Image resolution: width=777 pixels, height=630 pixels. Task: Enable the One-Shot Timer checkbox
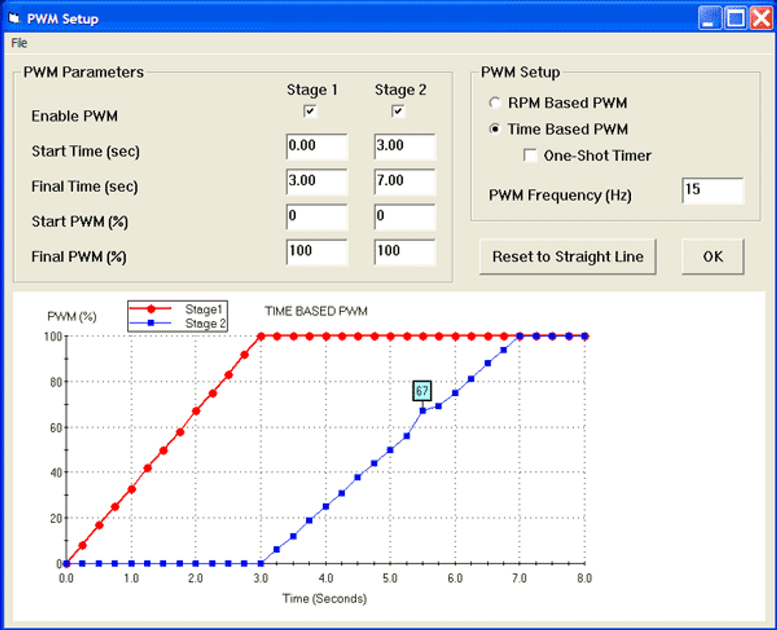click(531, 156)
